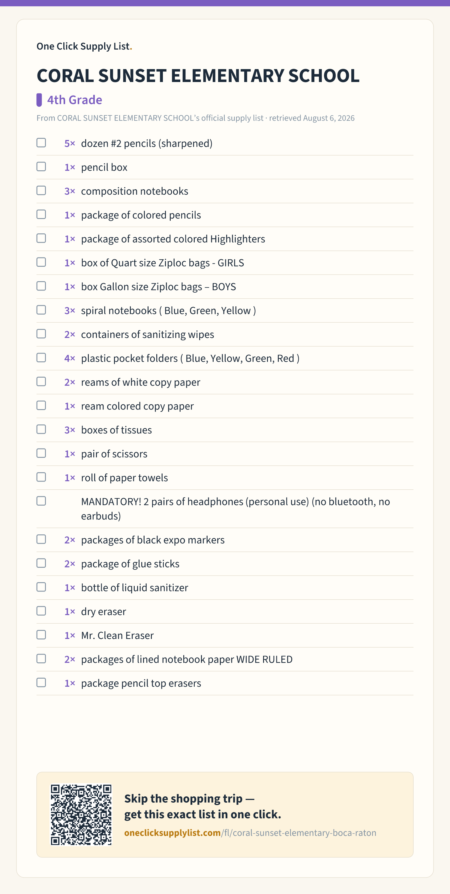This screenshot has width=450, height=894.
Task: Tick Gallon size Ziploc bags checkbox
Action: [41, 286]
